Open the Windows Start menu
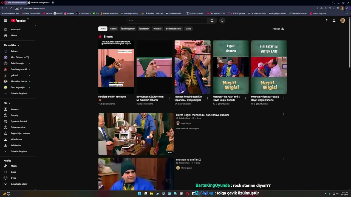351x197 pixels. (139, 194)
